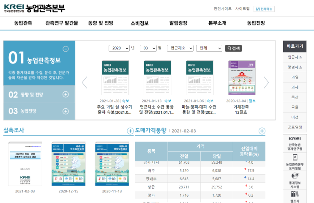Viewport: 314px width, 203px height.
Task: Open the 과채관측 12월호 cover thumbnail
Action: click(242, 78)
